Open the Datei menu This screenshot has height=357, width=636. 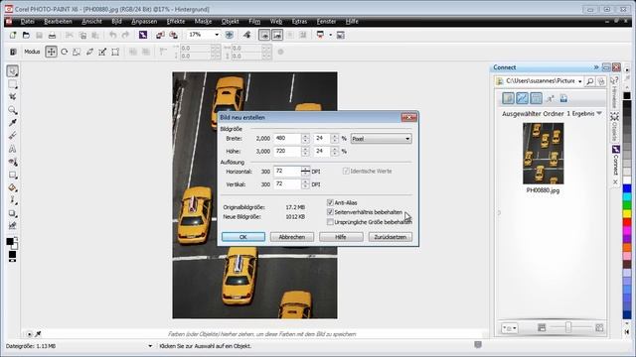(x=27, y=22)
